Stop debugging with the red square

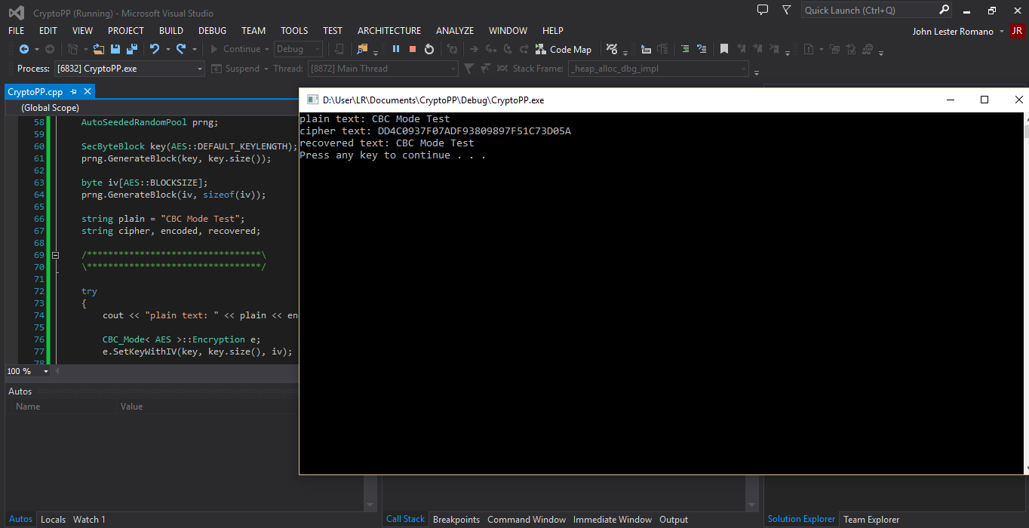[x=413, y=49]
